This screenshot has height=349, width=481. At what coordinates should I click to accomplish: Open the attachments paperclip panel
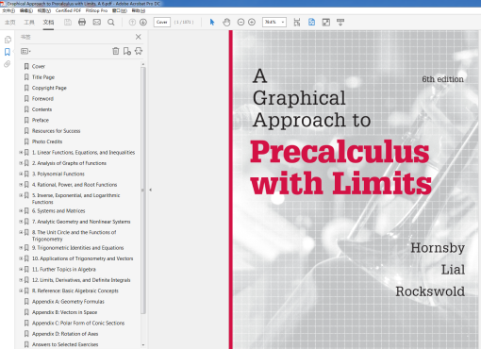(x=8, y=64)
